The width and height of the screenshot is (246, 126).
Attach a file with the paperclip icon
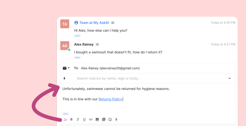[x=116, y=120]
